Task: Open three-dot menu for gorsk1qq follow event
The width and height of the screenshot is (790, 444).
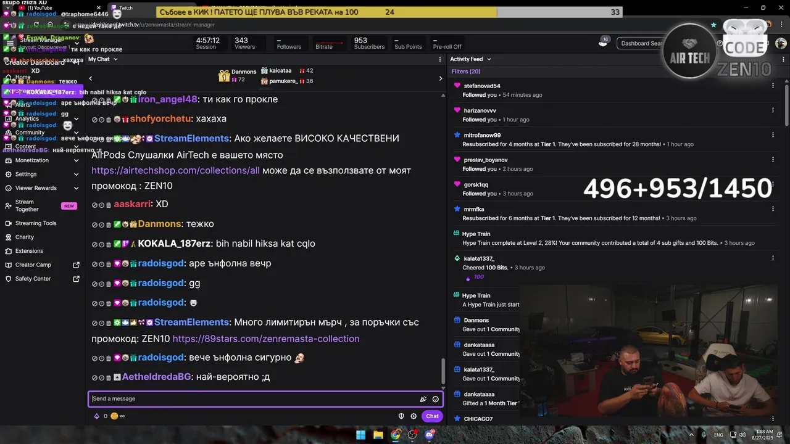Action: [x=773, y=184]
